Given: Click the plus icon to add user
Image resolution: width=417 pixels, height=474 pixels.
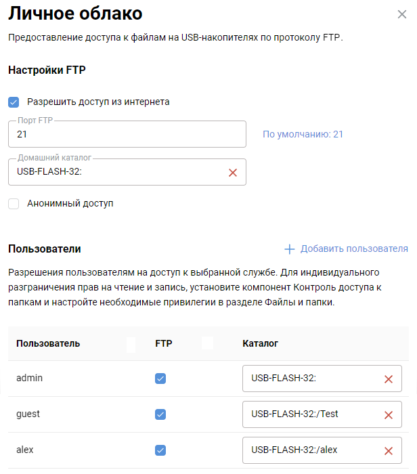Looking at the screenshot, I should tap(290, 249).
